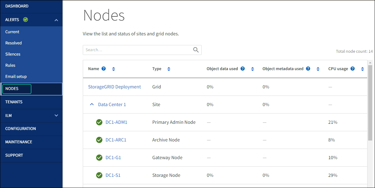Click help icon next to Name column
Viewport: 375px width, 188px height.
(x=104, y=69)
